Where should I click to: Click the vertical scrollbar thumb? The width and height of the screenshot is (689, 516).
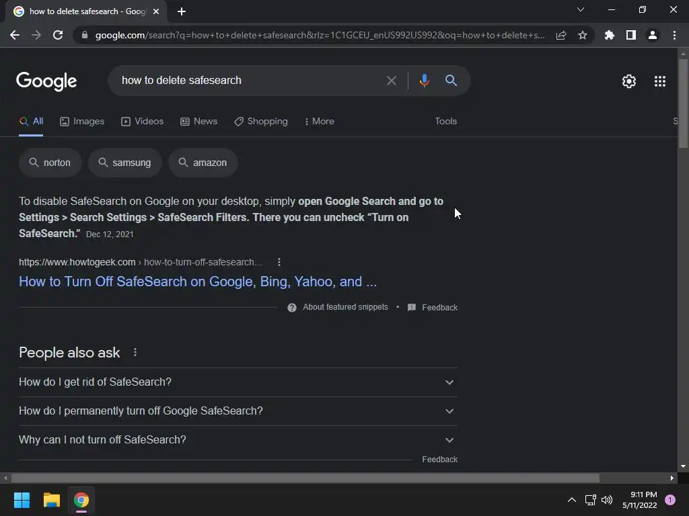683,103
